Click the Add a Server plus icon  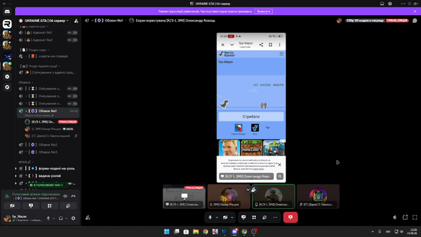click(x=7, y=77)
